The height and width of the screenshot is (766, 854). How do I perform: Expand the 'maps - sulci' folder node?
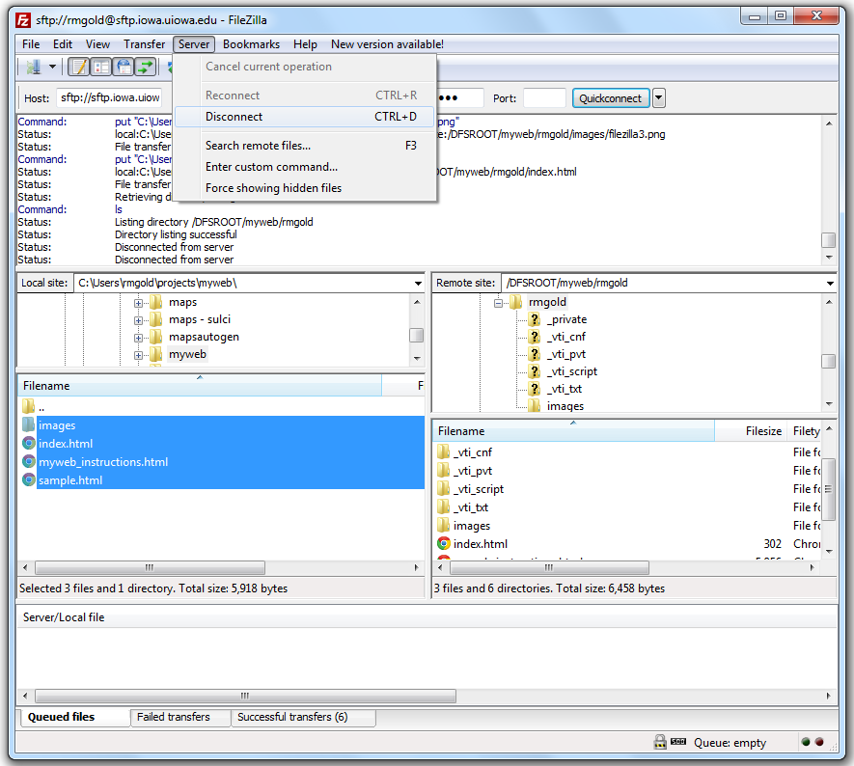(138, 320)
